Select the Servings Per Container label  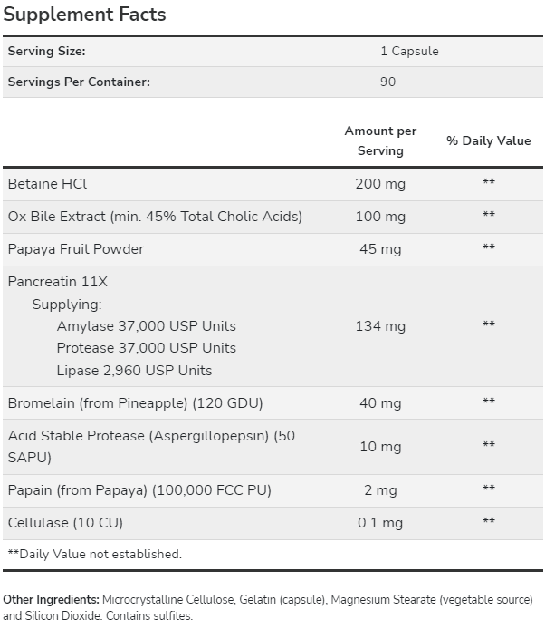(79, 82)
